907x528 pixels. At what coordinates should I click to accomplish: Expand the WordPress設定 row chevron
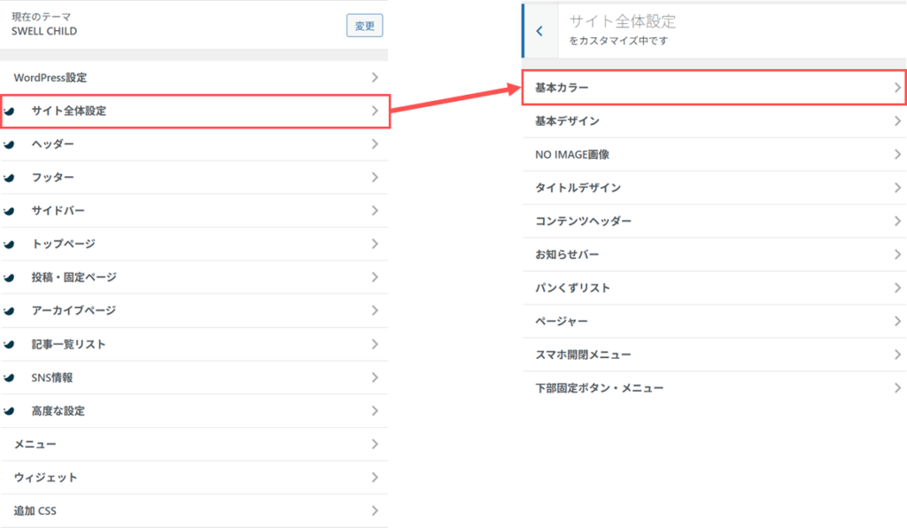(x=375, y=78)
